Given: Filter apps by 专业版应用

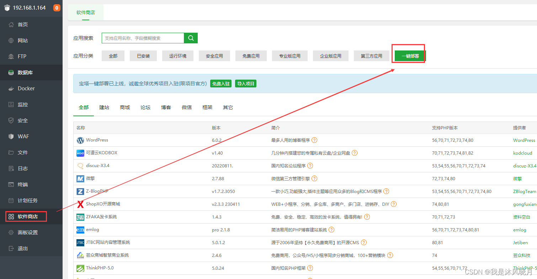Looking at the screenshot, I should [x=290, y=56].
